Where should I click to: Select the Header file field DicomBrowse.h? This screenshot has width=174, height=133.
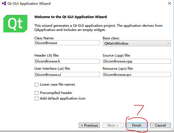pyautogui.click(x=67, y=61)
